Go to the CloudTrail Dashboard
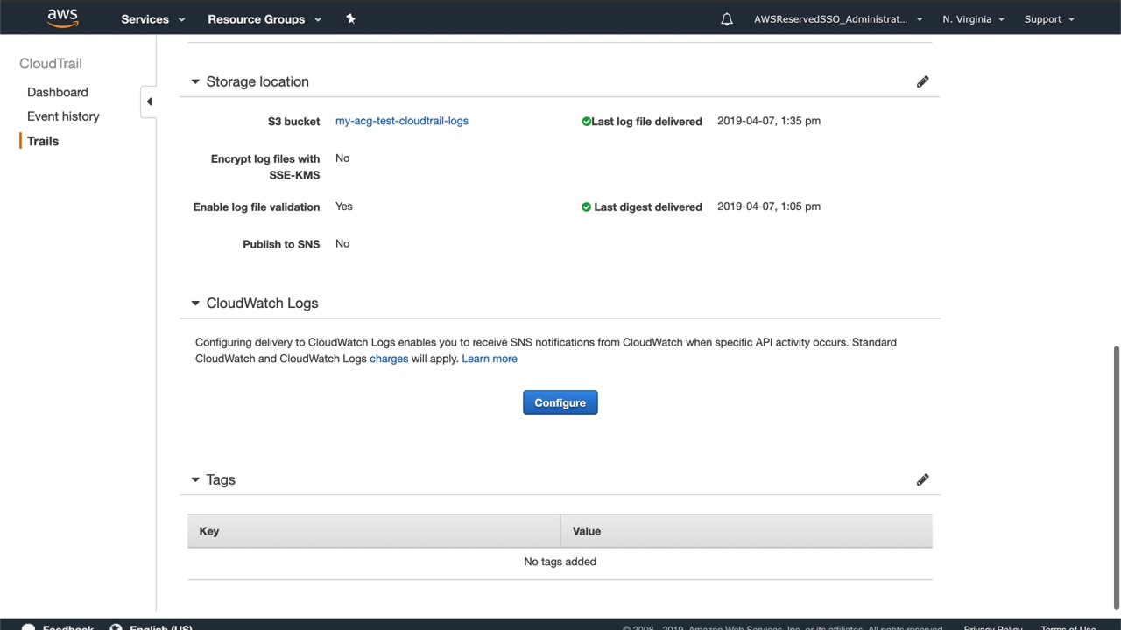The height and width of the screenshot is (630, 1121). (58, 92)
